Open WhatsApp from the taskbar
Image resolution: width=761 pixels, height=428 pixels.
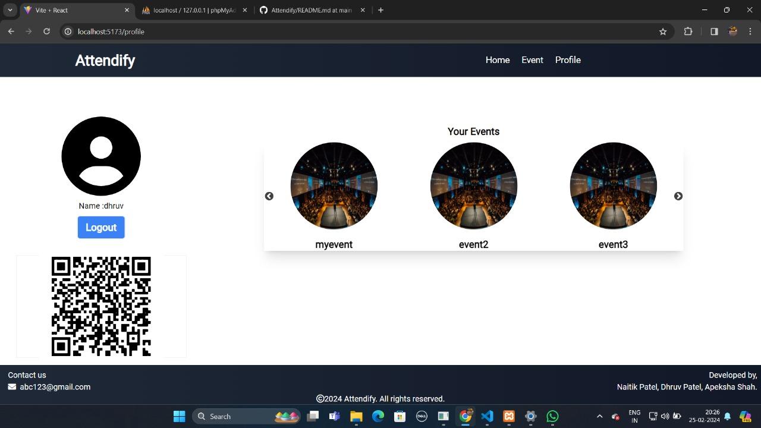(x=552, y=416)
